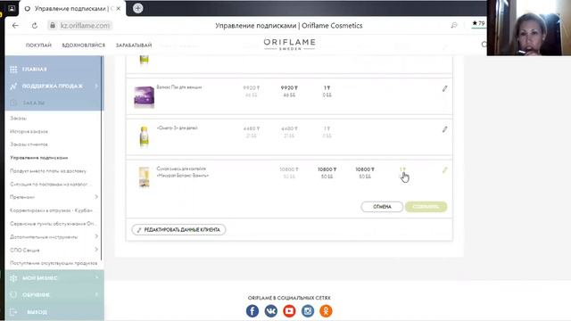Select Управление подписками in the sidebar
The width and height of the screenshot is (571, 321).
(39, 158)
